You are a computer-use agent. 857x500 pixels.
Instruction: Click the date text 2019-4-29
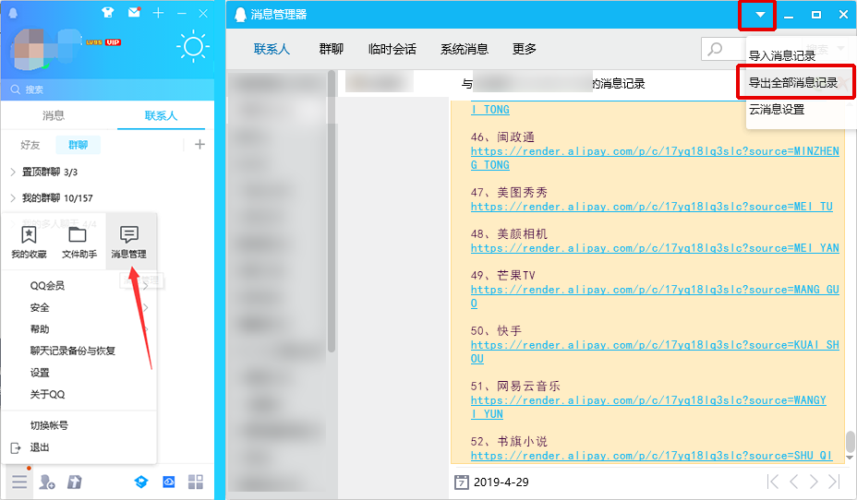(x=501, y=482)
